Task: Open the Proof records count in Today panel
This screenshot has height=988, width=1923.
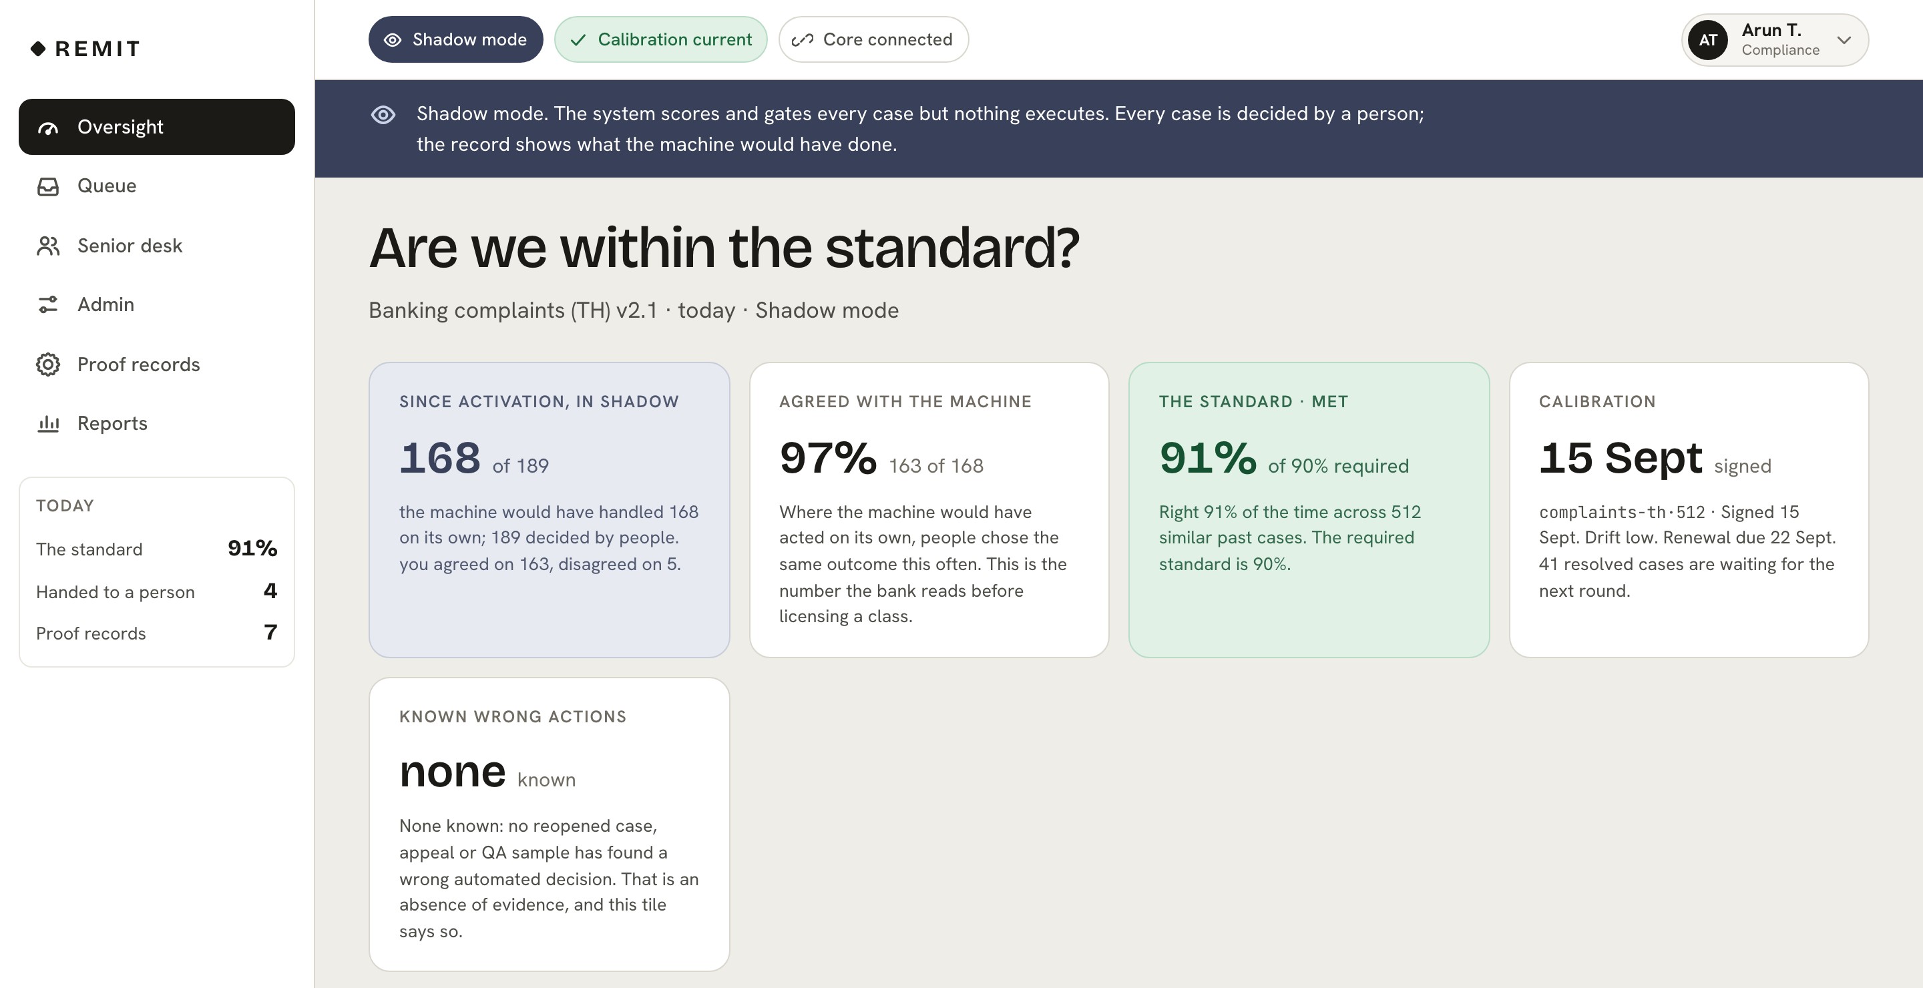Action: click(157, 634)
